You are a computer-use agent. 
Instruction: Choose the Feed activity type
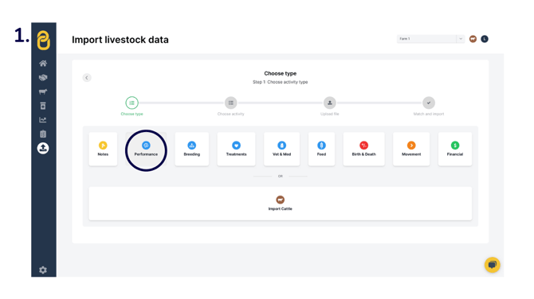tap(321, 149)
